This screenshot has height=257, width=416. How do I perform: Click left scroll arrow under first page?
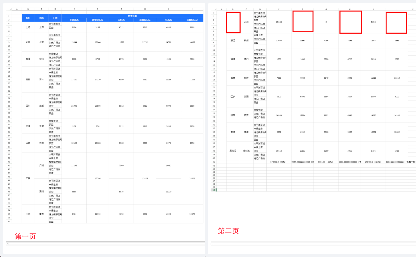(x=7, y=244)
